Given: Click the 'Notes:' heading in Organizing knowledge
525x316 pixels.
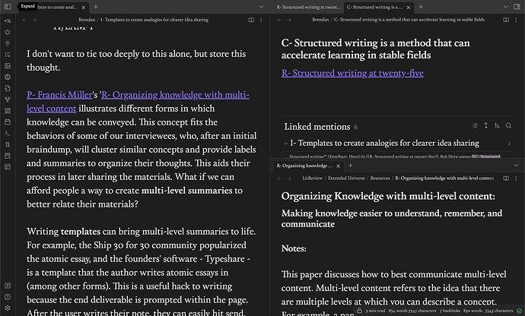Looking at the screenshot, I should pos(294,248).
